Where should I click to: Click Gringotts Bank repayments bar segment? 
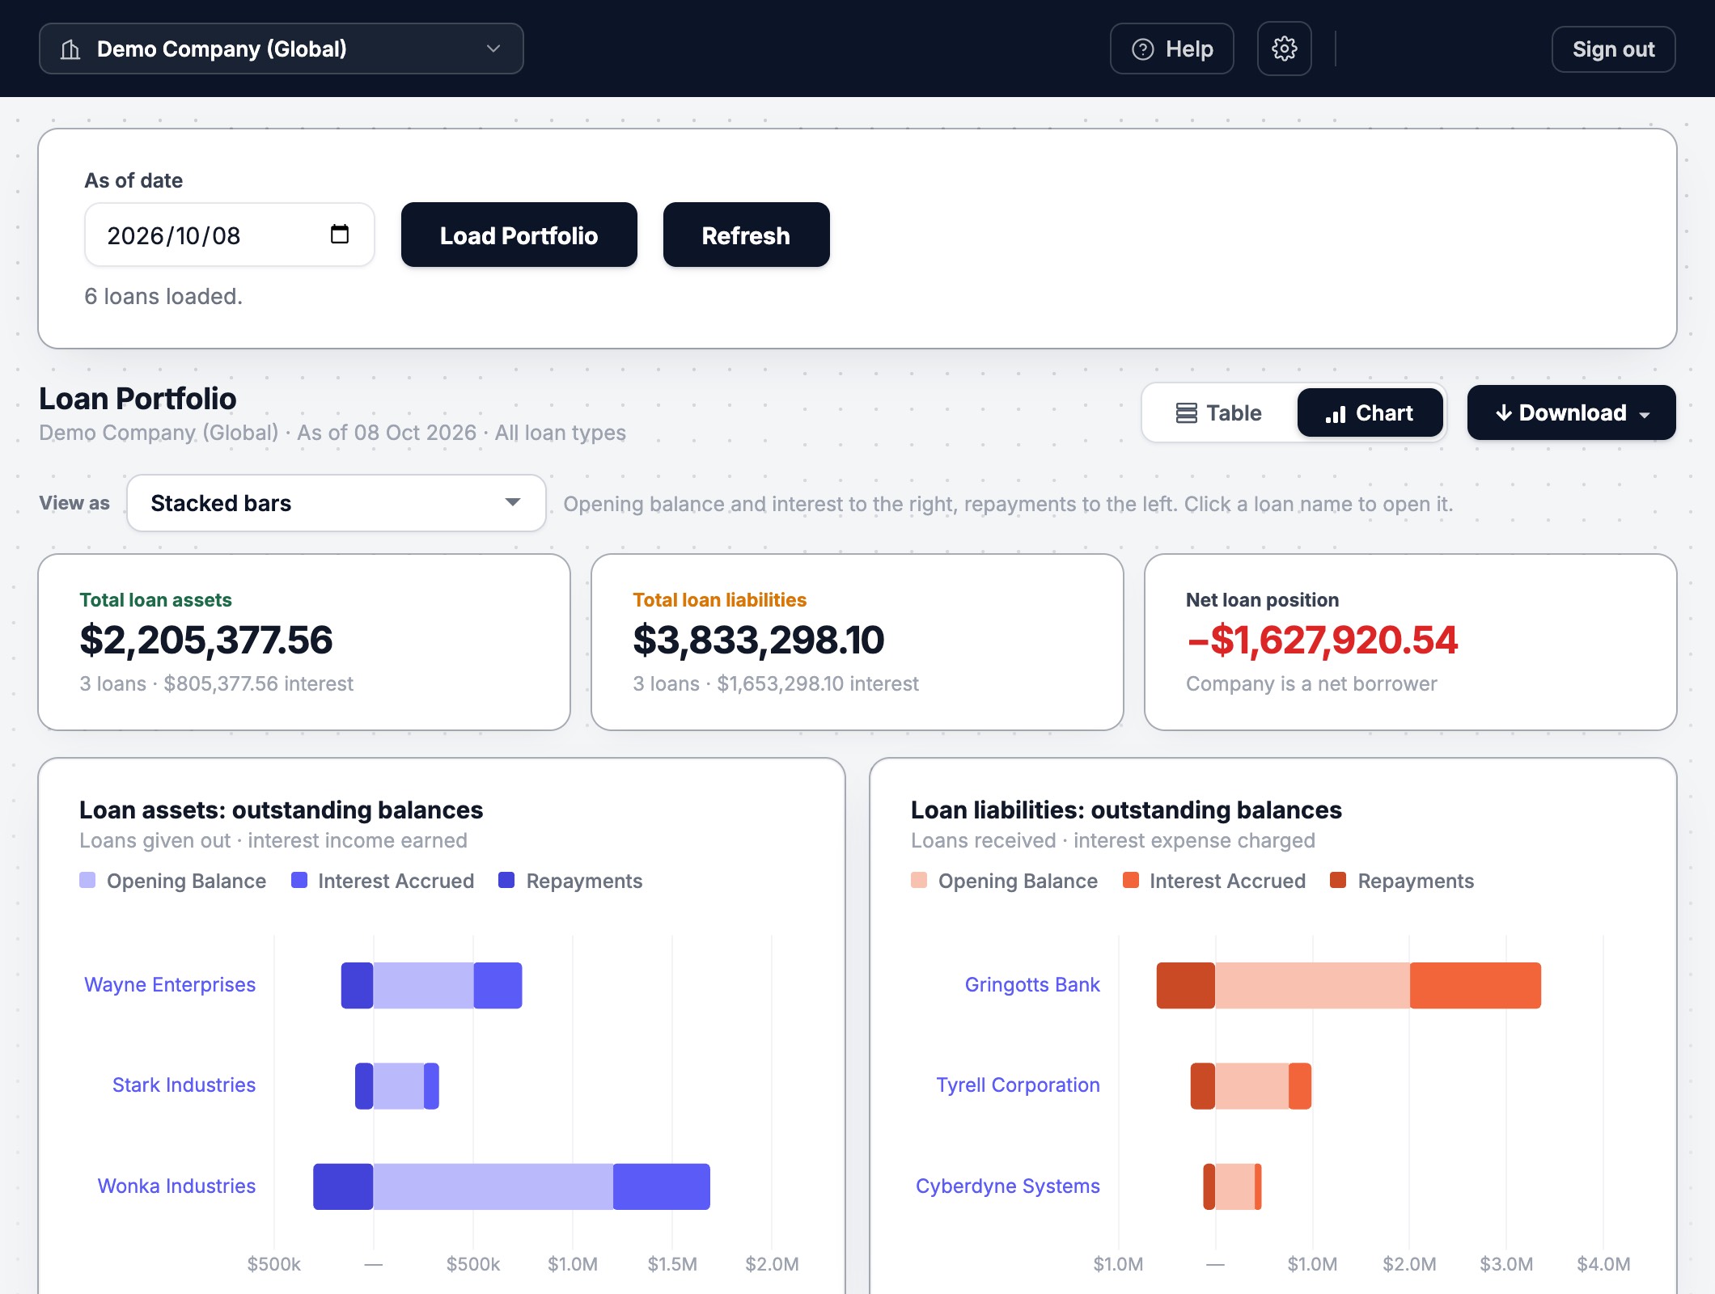click(x=1185, y=985)
